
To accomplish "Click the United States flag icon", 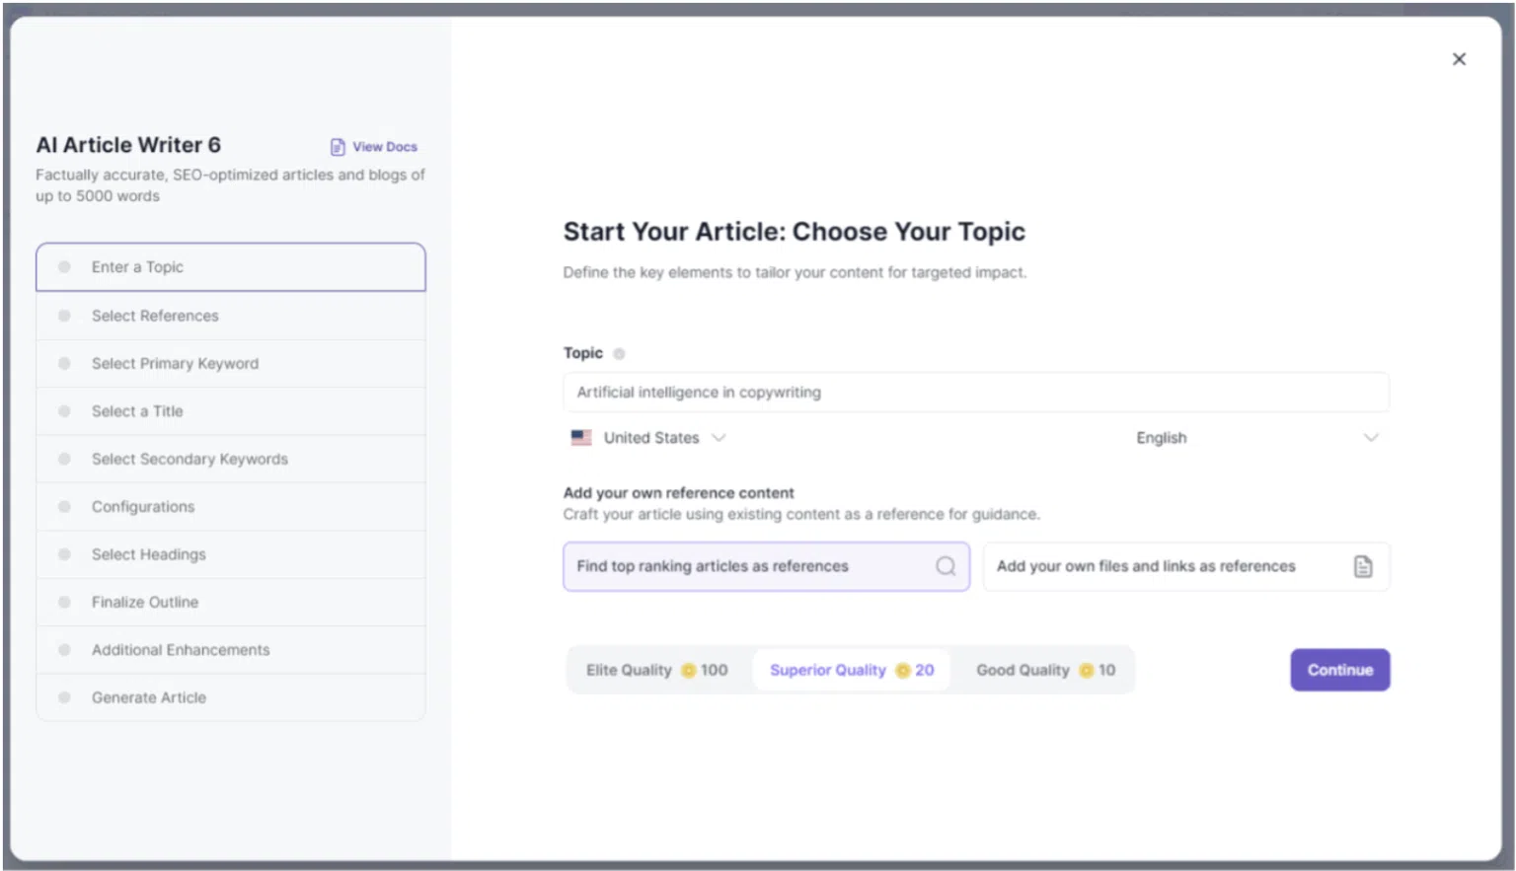I will pos(581,437).
